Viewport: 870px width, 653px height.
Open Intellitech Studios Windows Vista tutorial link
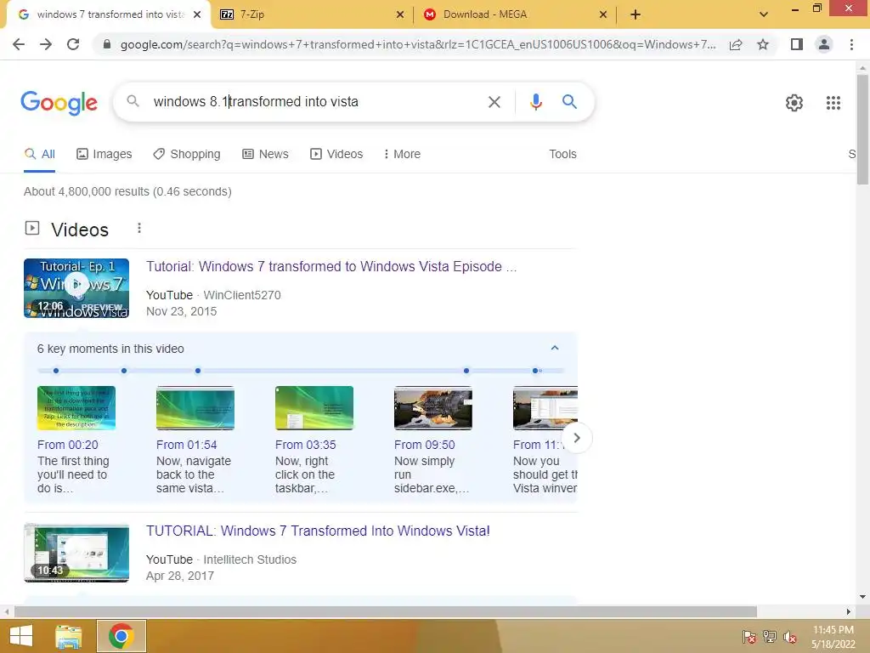(318, 531)
